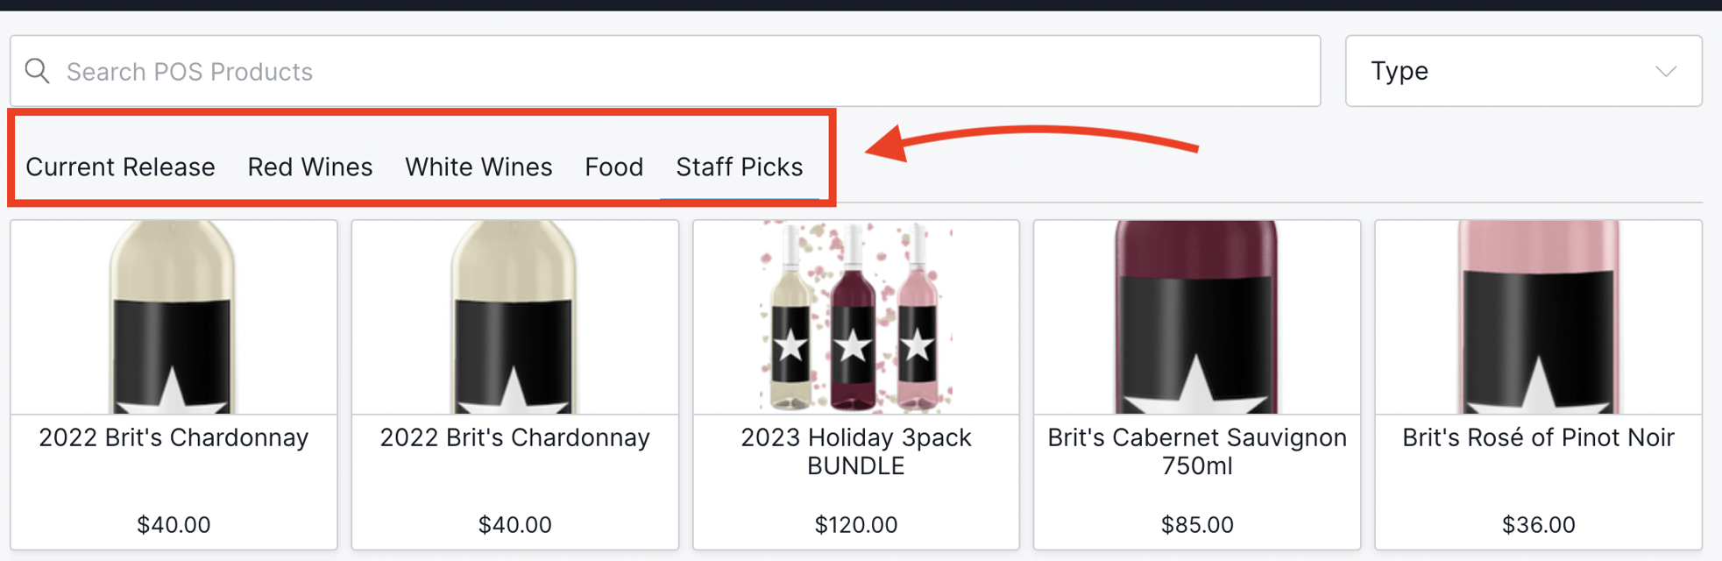Click the Search POS Products field

[351, 71]
